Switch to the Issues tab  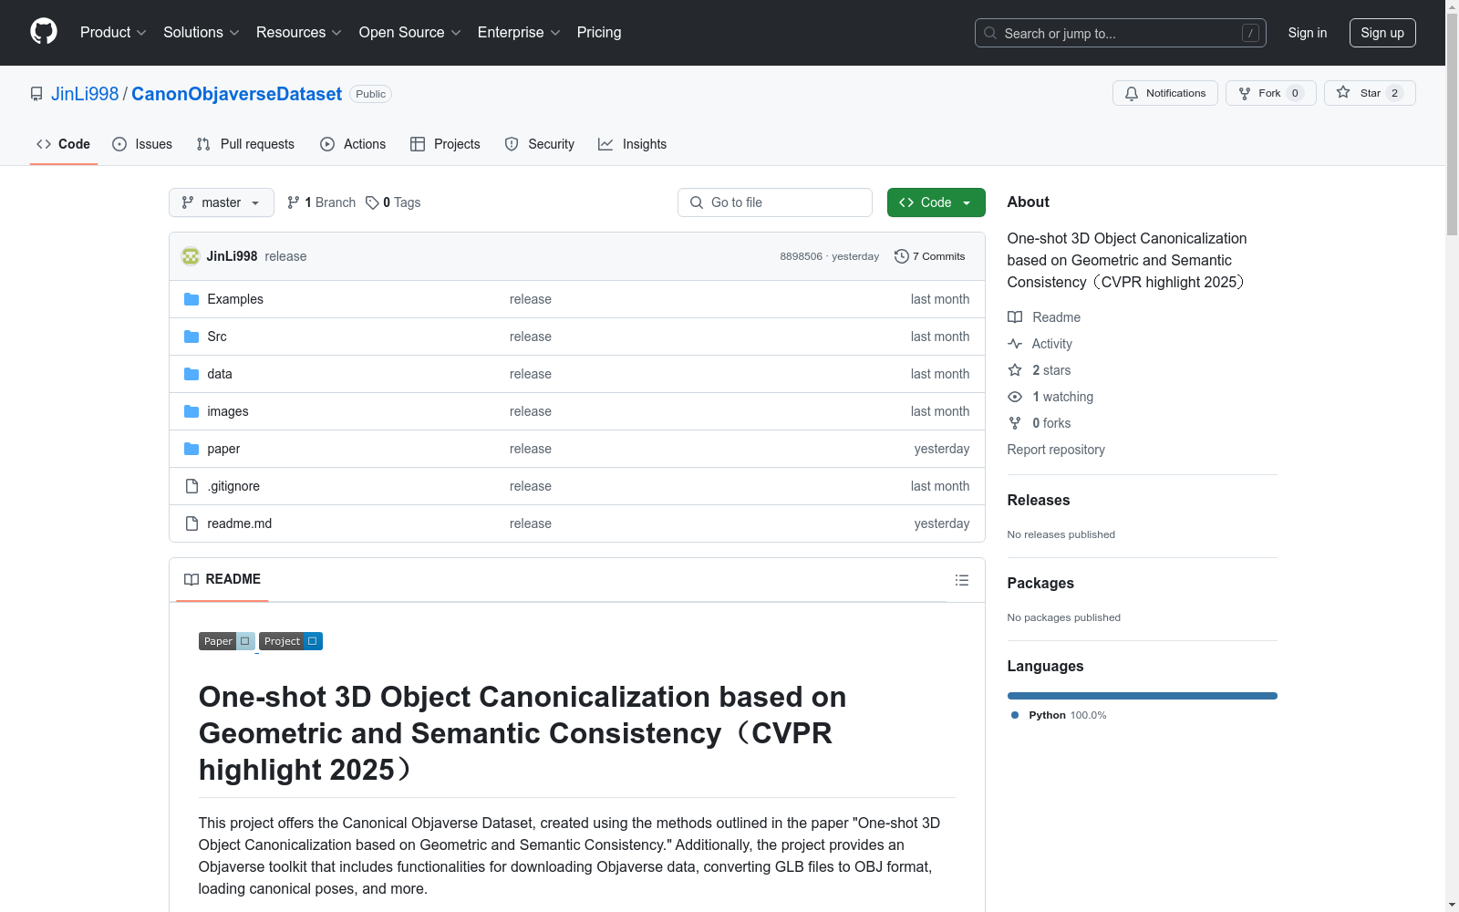(142, 144)
